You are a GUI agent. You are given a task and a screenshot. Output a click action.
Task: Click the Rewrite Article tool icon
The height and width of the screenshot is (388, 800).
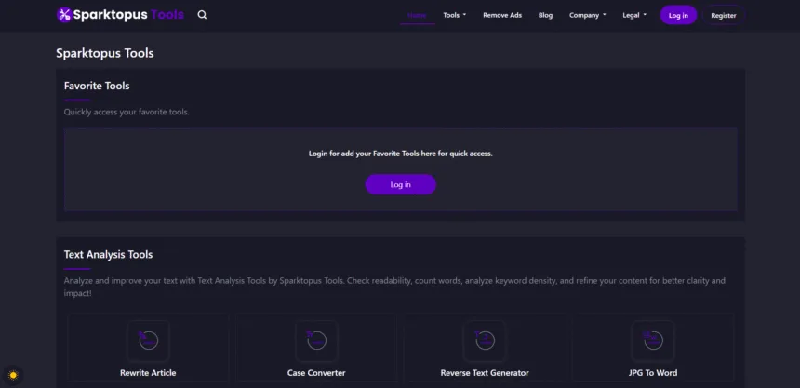(148, 341)
